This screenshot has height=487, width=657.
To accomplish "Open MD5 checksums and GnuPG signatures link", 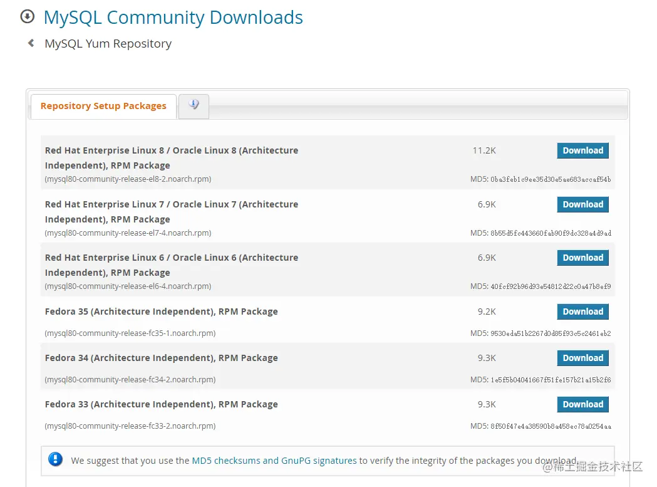I will (x=274, y=461).
